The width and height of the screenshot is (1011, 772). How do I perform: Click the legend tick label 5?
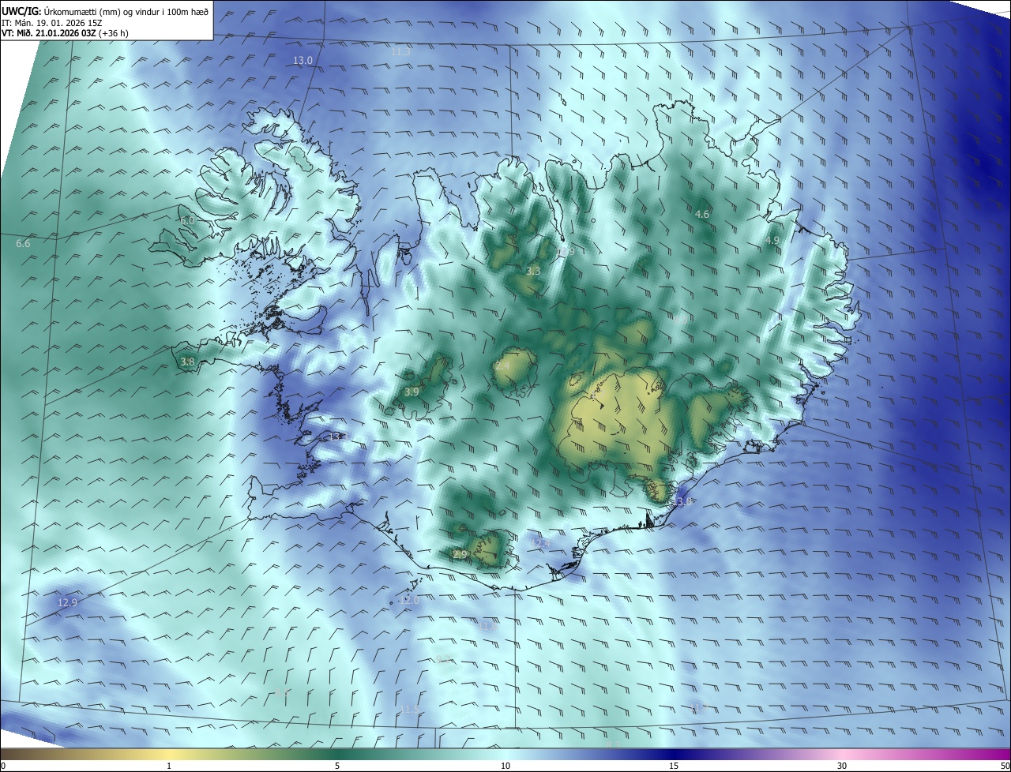337,766
